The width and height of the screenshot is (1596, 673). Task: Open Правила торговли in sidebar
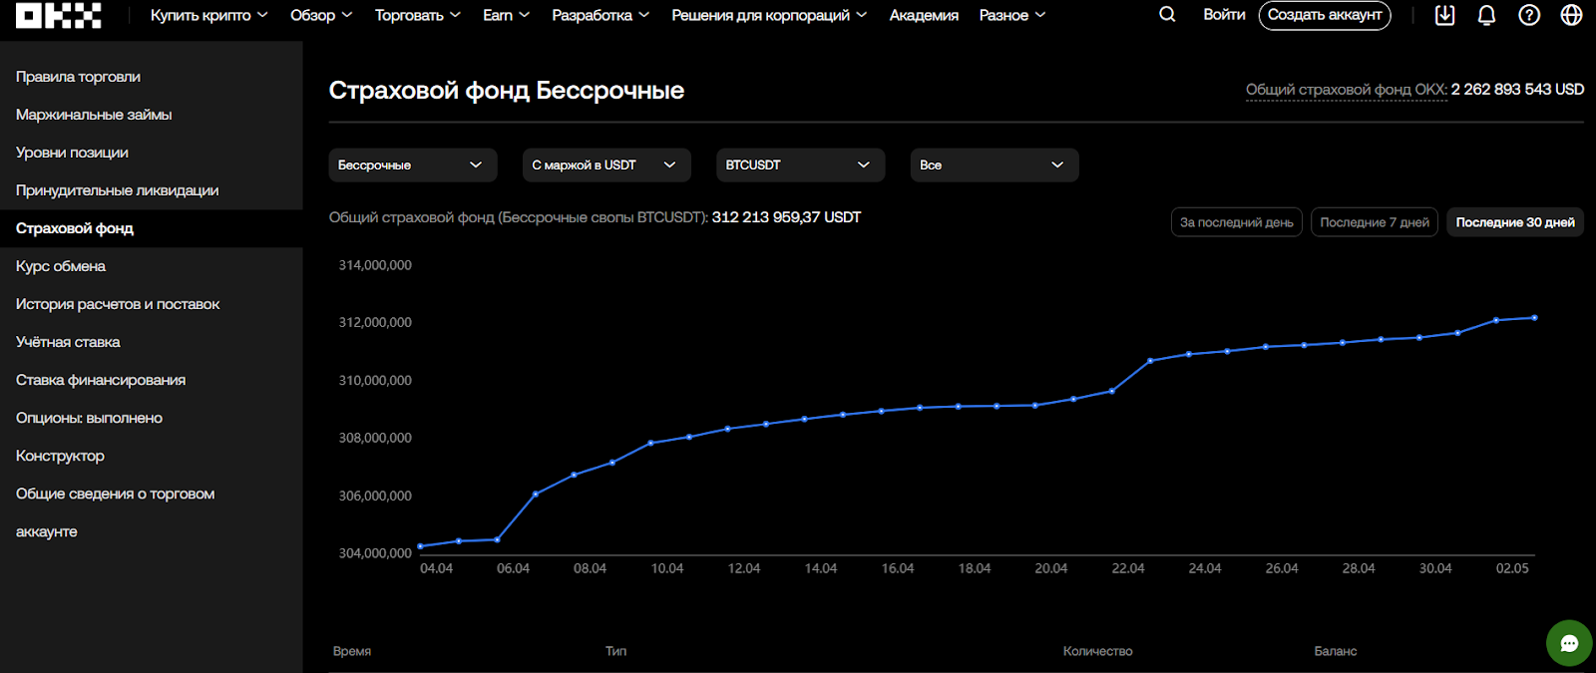click(78, 77)
